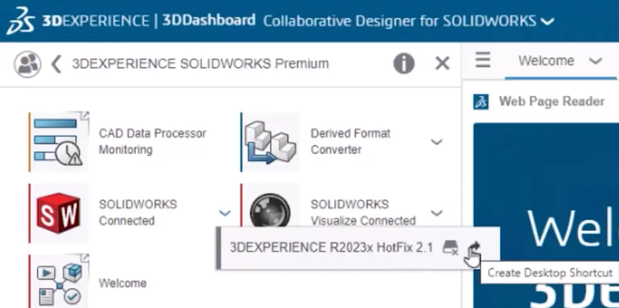619x308 pixels.
Task: Open the hamburger menu beside Welcome tab
Action: click(x=483, y=60)
